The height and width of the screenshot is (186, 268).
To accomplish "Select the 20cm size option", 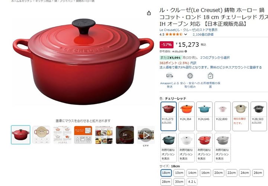I will pos(218,173).
